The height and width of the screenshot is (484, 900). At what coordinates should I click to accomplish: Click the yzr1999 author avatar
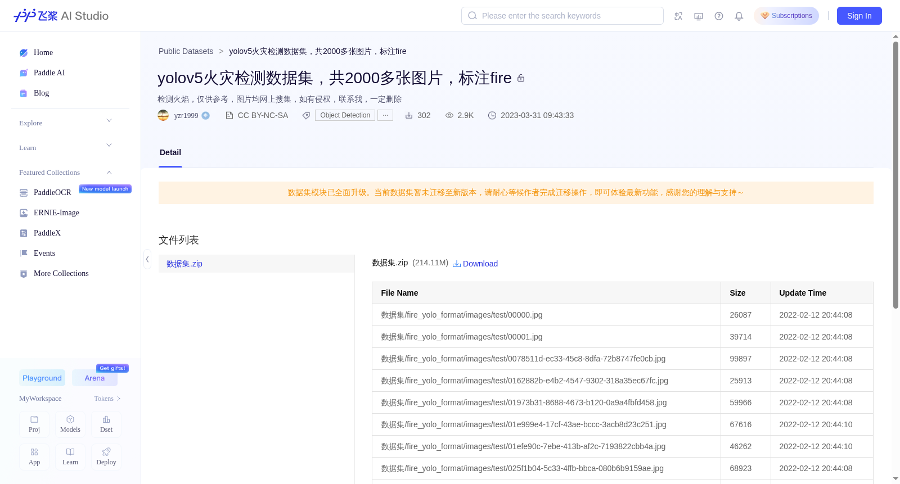[x=163, y=115]
